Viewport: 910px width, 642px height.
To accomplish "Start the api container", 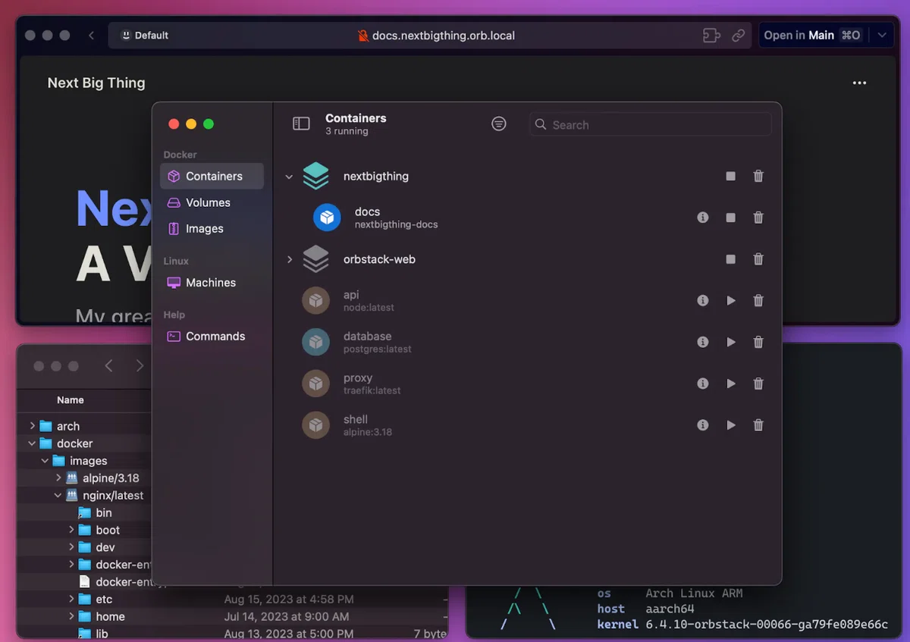I will pos(730,301).
